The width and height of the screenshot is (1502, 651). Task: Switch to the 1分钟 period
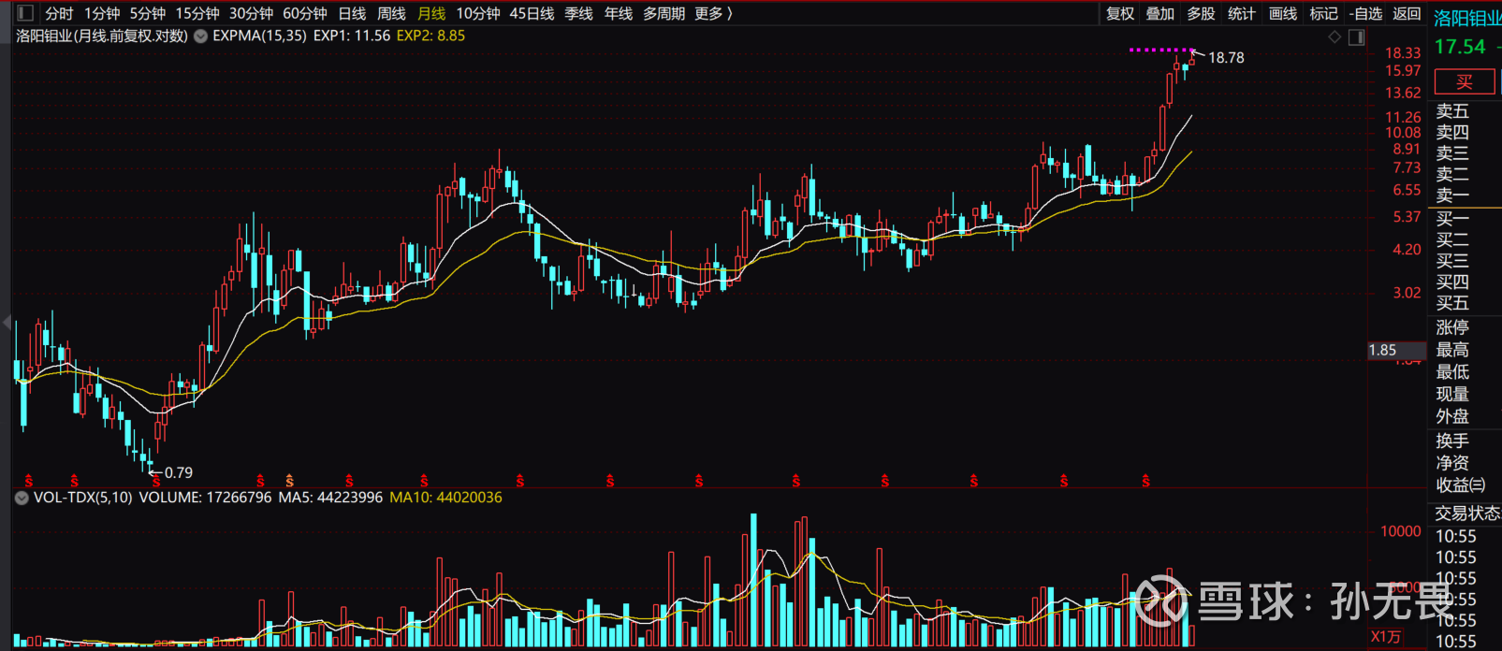pyautogui.click(x=102, y=13)
